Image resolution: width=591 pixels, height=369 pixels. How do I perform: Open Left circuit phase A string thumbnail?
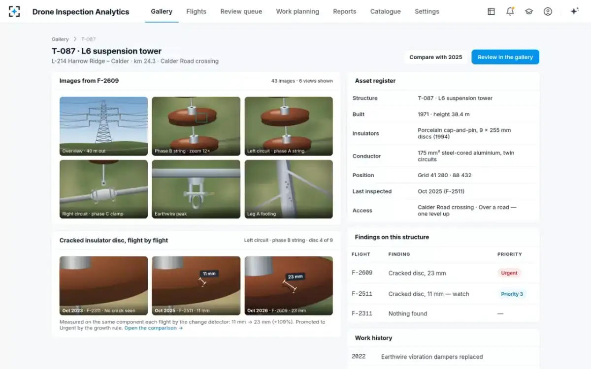click(x=289, y=126)
